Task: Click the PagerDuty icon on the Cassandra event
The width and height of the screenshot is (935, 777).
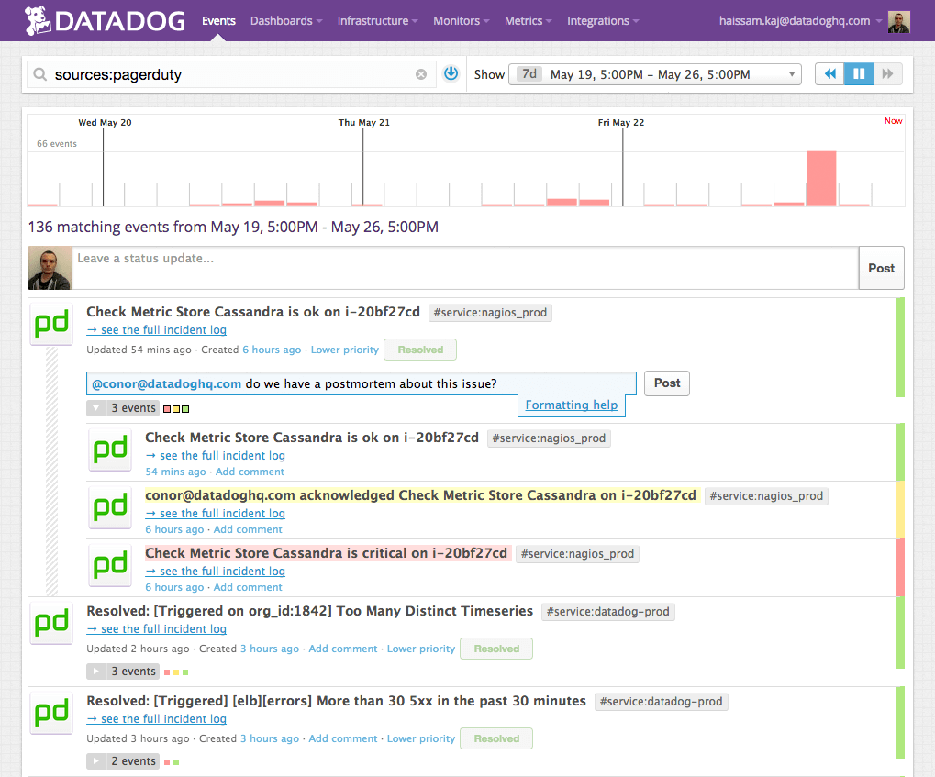Action: (50, 324)
